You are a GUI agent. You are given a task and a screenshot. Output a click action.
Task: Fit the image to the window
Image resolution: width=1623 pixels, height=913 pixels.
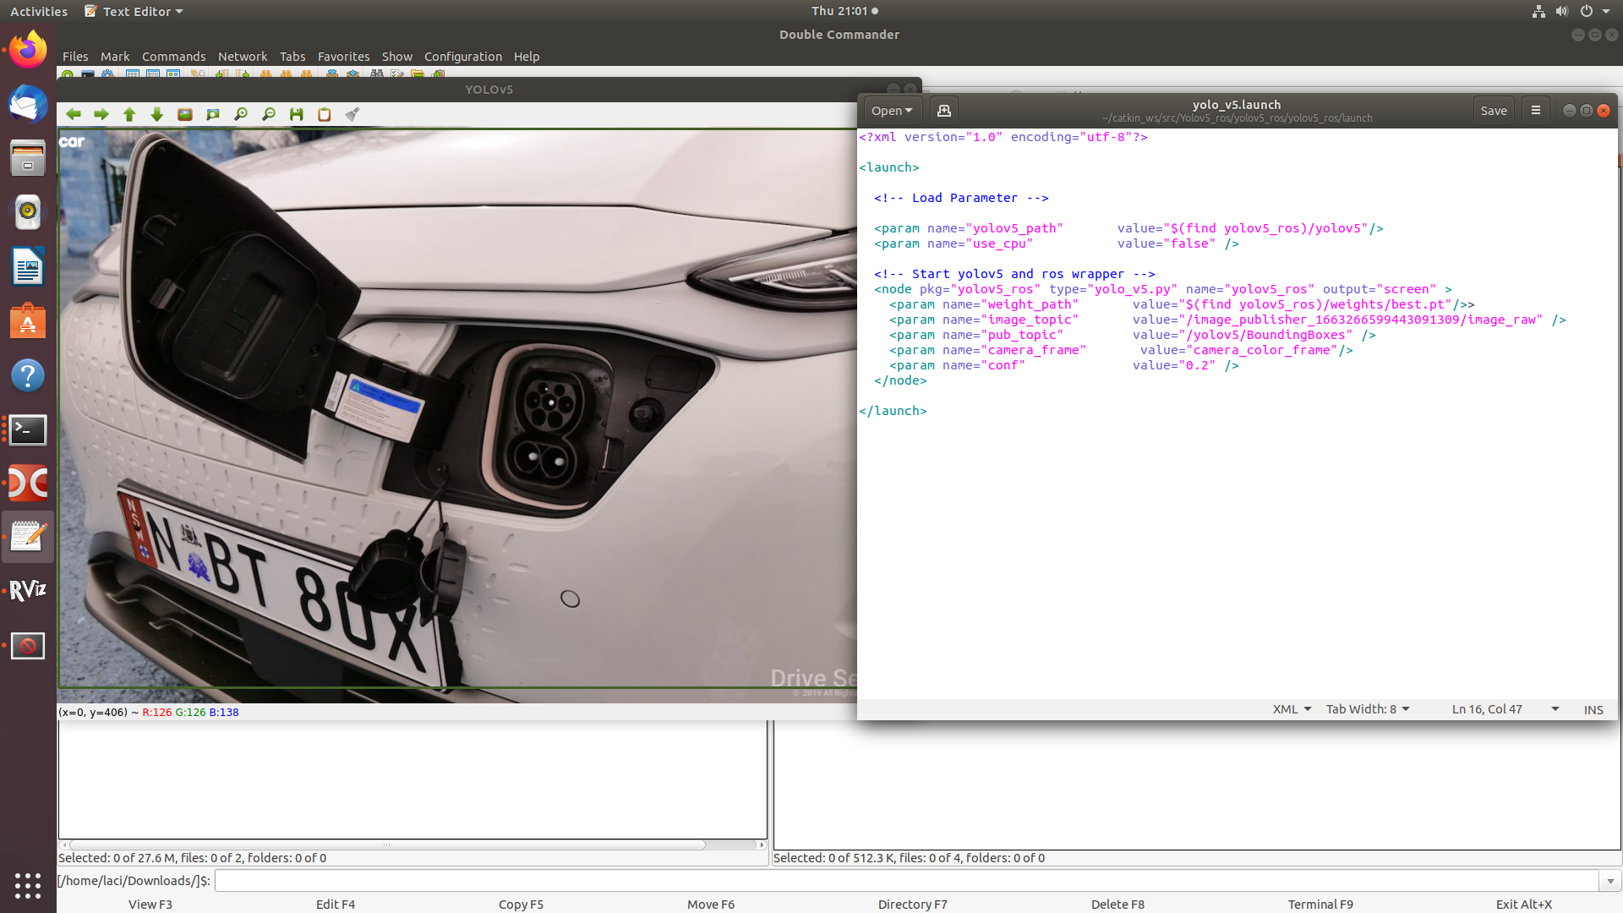coord(212,114)
